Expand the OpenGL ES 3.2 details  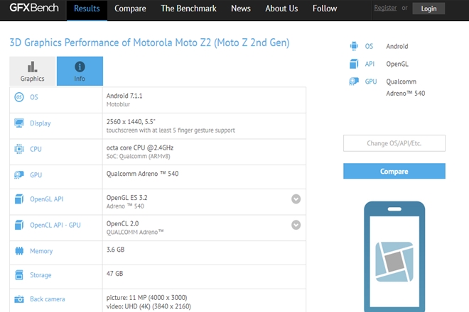296,199
